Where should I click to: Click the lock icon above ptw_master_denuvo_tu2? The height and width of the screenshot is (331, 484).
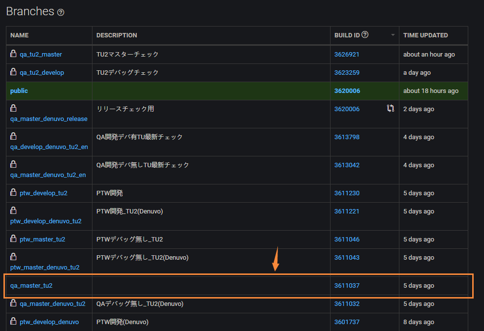(13, 257)
